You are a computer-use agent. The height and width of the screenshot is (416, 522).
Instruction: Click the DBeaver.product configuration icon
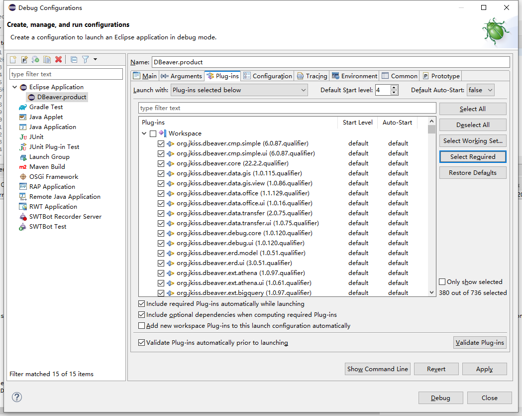coord(31,97)
